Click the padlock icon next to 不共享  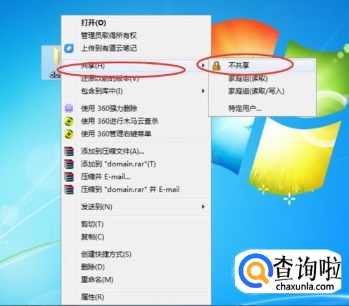coord(216,65)
